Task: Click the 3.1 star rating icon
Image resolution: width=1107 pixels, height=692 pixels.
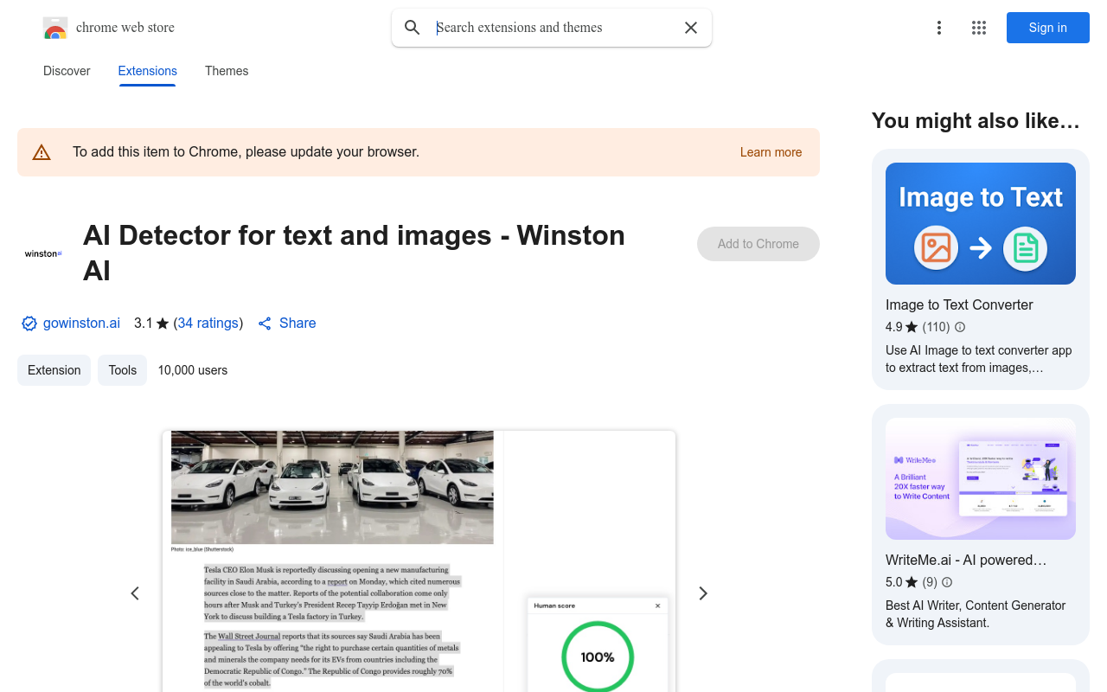Action: pyautogui.click(x=163, y=324)
